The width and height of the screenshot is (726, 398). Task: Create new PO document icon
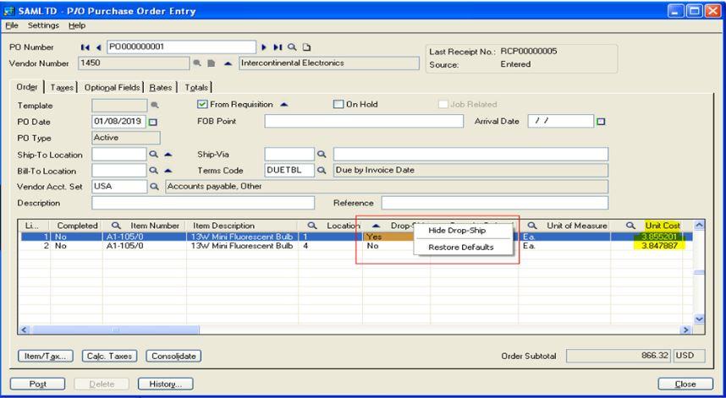(x=306, y=47)
